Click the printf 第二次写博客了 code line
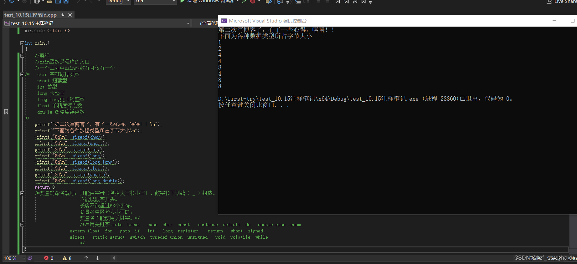577x264 pixels. [98, 124]
